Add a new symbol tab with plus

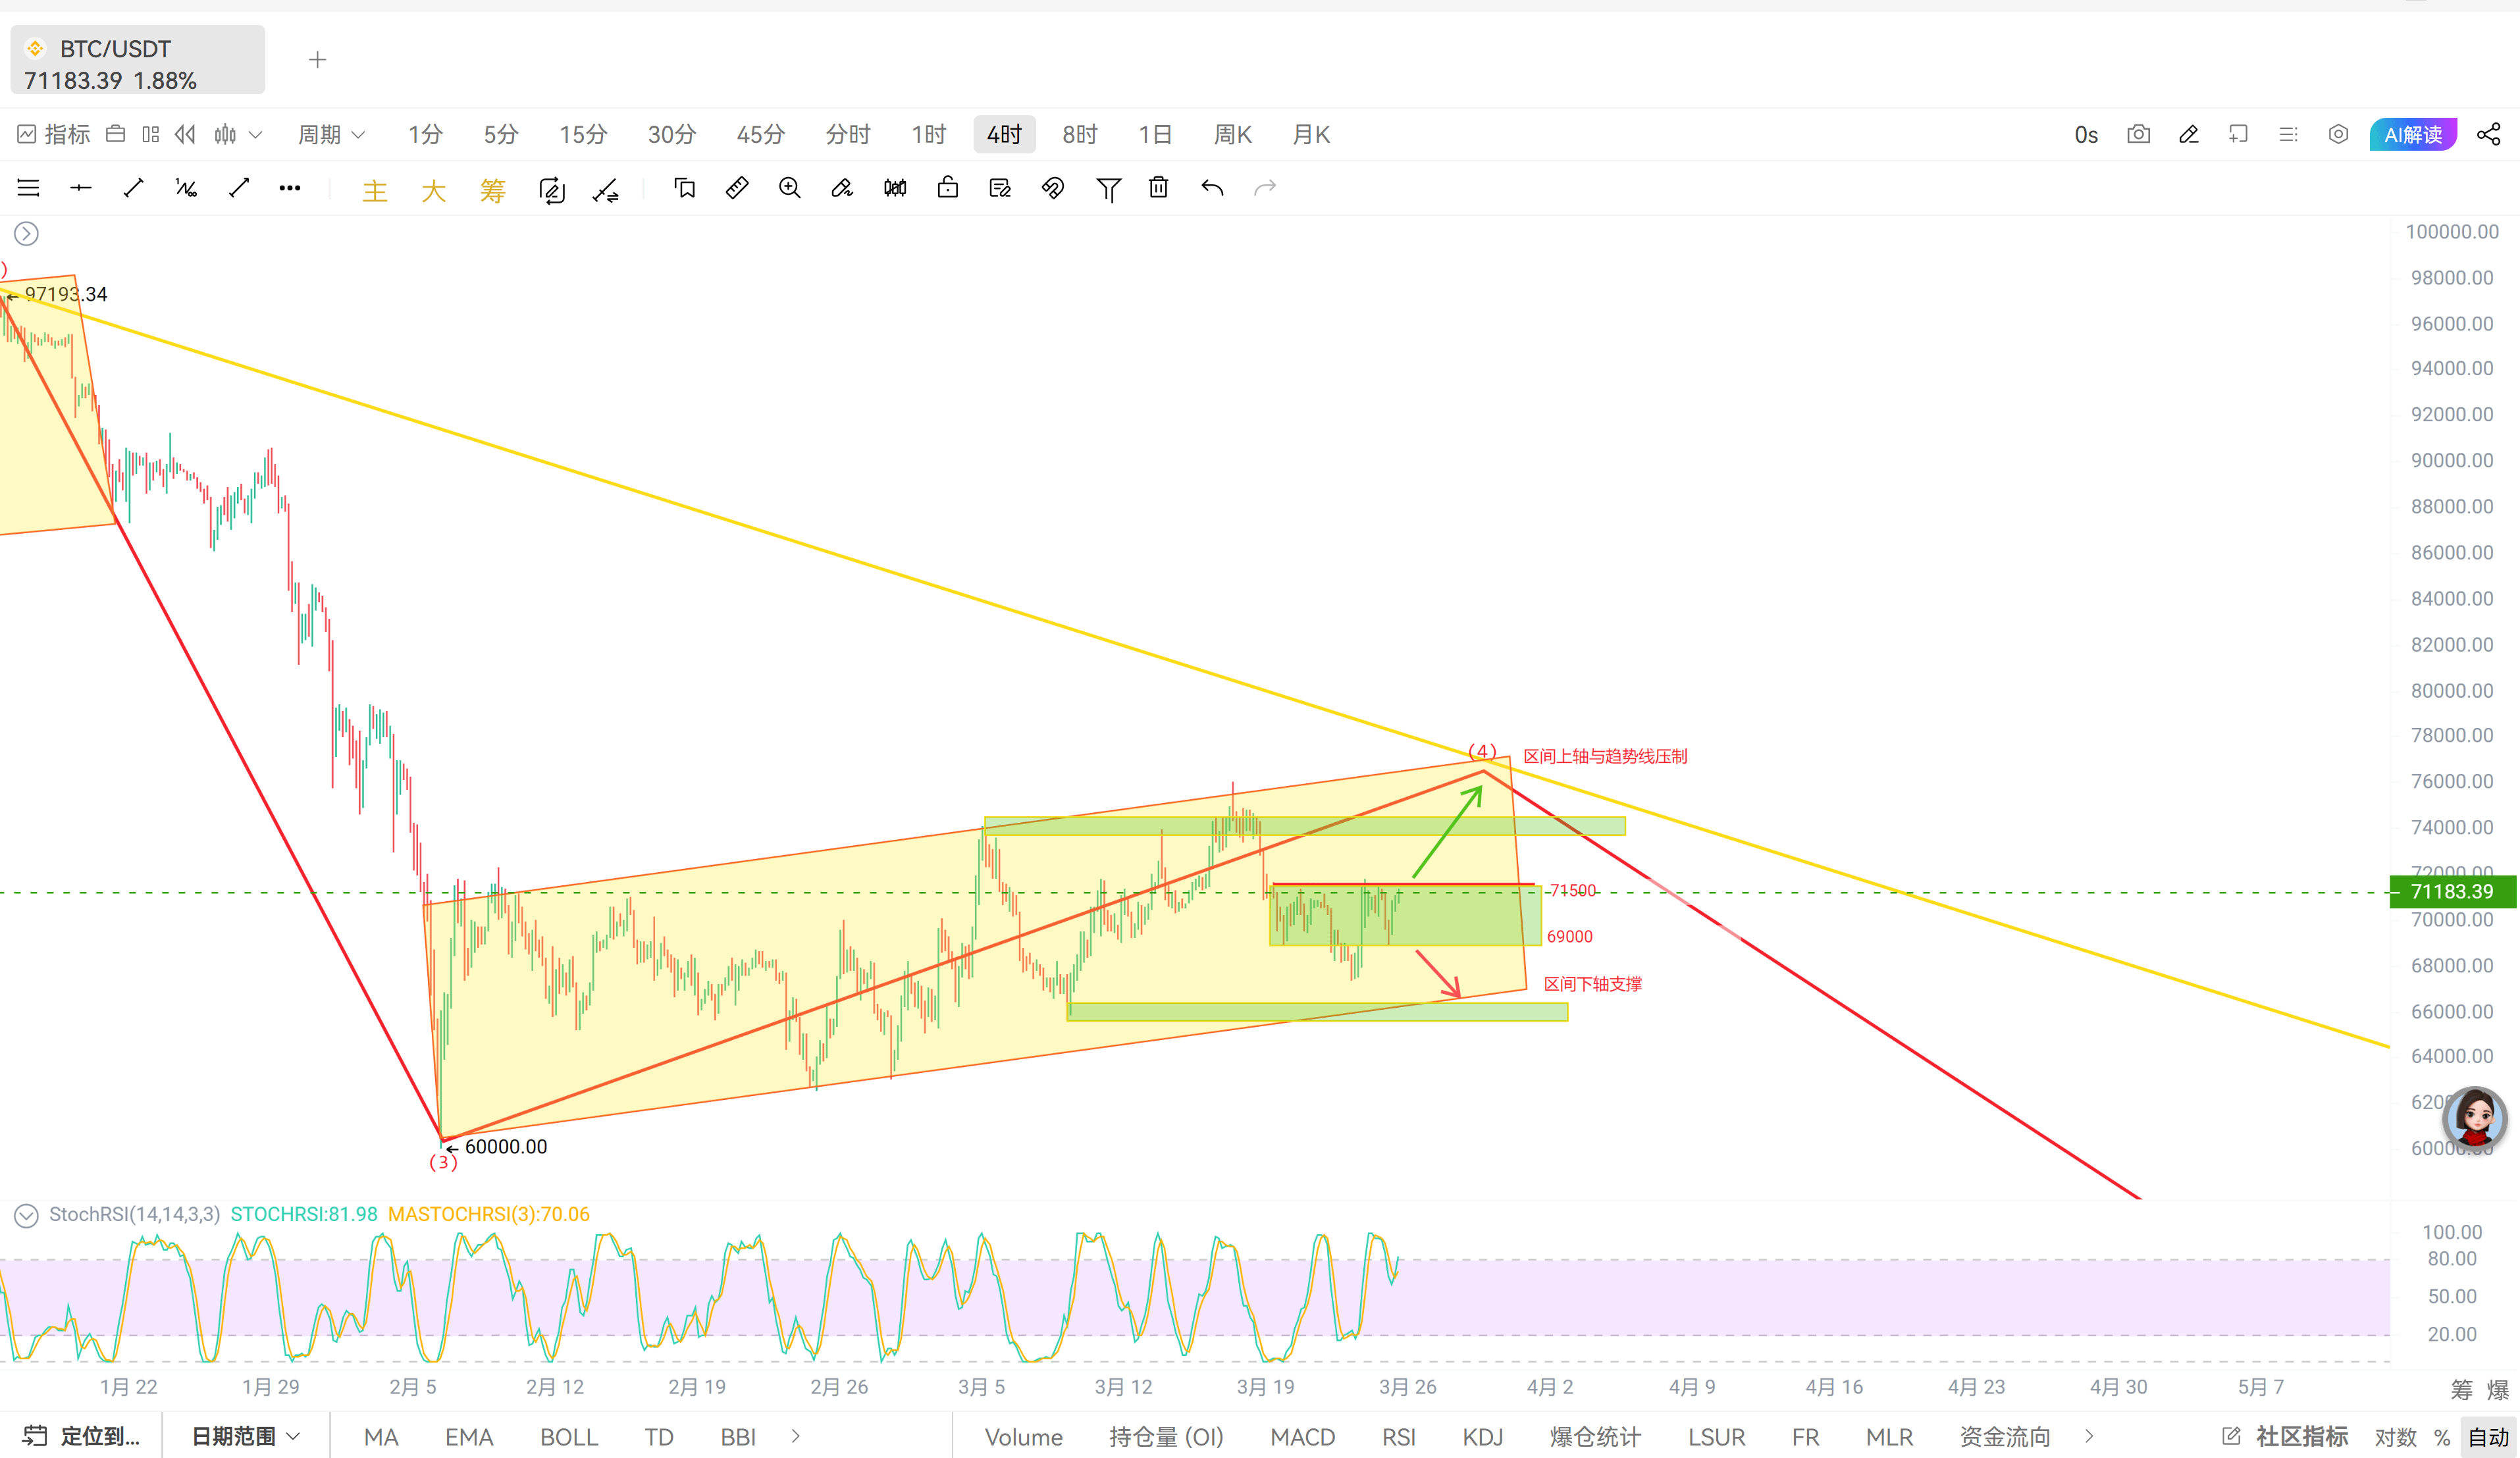[x=317, y=60]
